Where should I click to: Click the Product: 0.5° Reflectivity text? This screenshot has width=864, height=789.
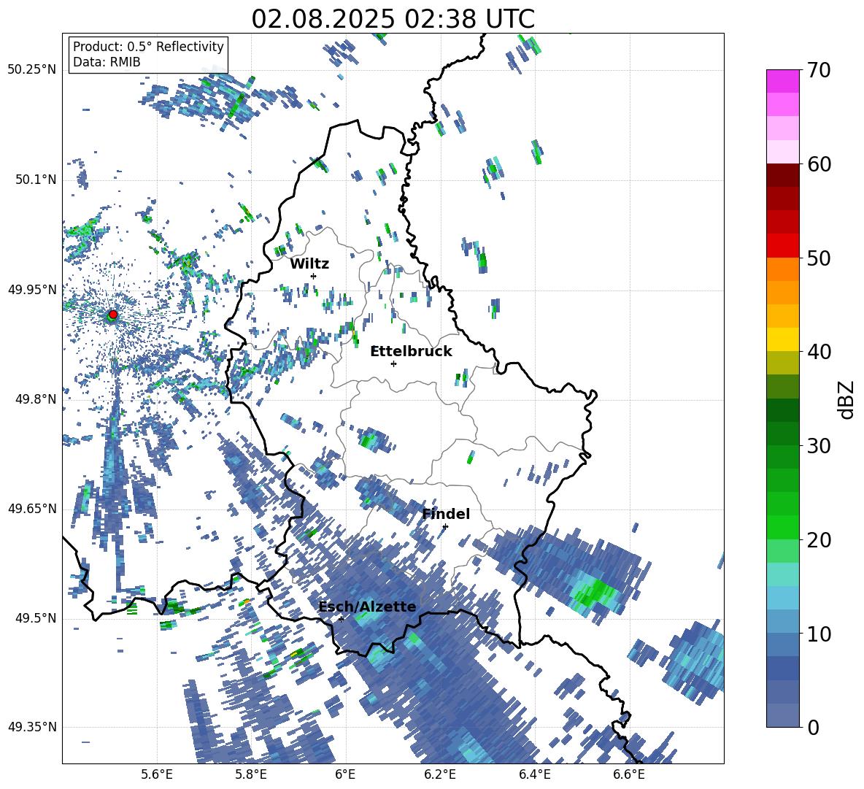coord(148,46)
